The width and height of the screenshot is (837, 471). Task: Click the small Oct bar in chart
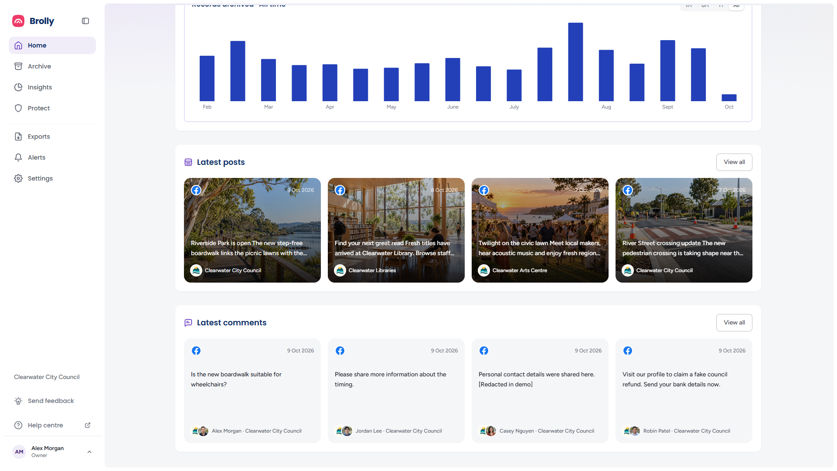click(x=729, y=98)
